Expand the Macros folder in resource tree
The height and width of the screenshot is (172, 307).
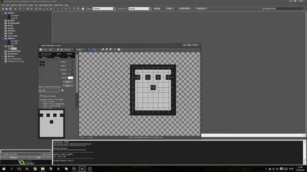(x=3, y=56)
